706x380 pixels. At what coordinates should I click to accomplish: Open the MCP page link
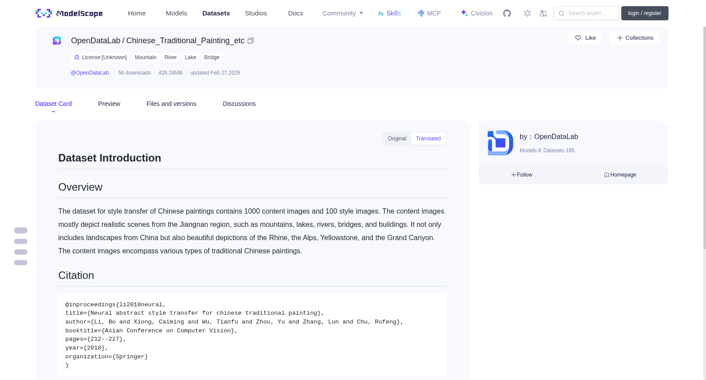(x=429, y=13)
